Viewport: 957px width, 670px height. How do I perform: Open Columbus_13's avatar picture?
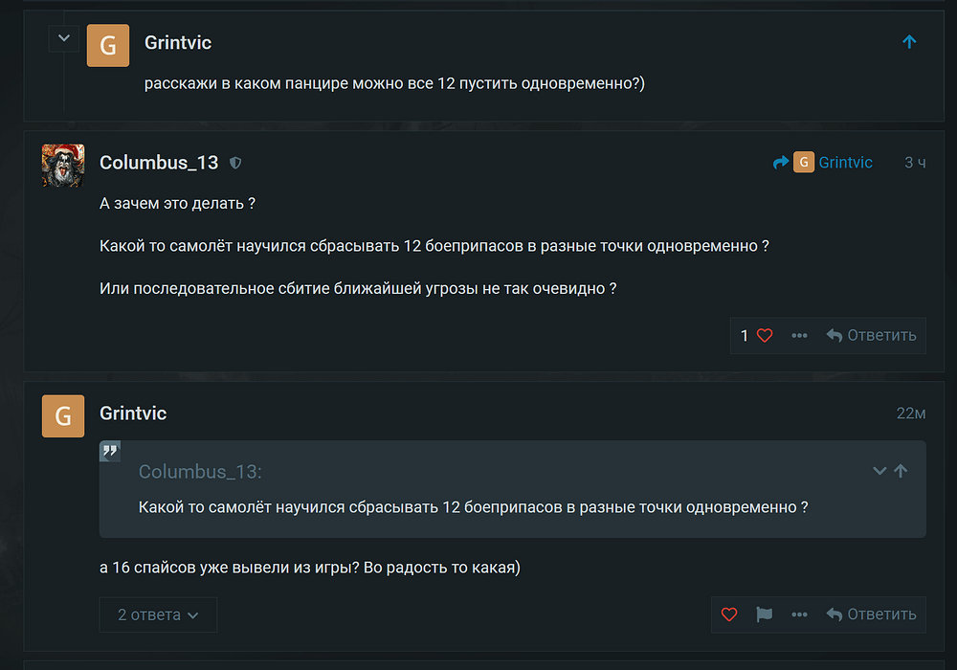tap(63, 166)
